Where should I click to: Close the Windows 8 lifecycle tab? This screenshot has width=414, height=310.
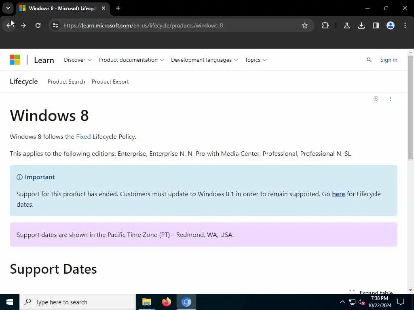(x=103, y=8)
